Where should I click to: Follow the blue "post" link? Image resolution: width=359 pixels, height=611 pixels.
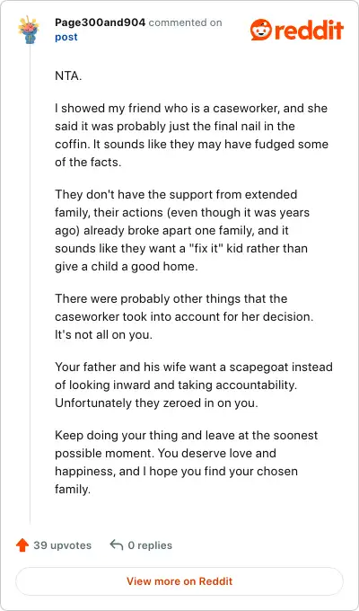pos(66,38)
